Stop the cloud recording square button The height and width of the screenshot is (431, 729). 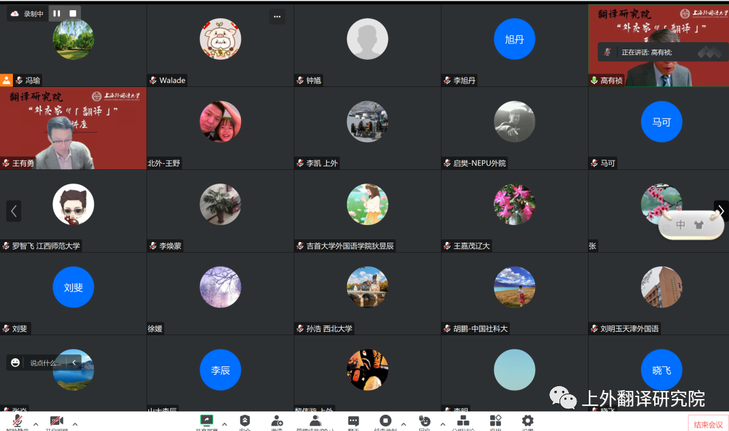[x=73, y=14]
